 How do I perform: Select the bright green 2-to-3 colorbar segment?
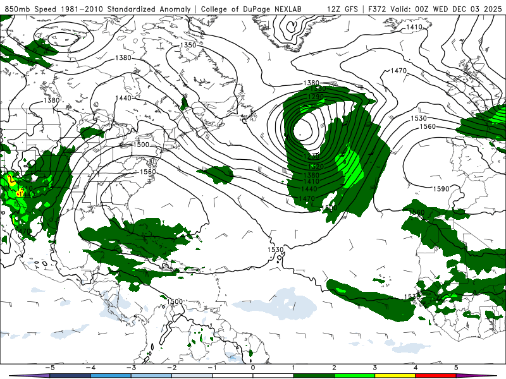point(355,376)
